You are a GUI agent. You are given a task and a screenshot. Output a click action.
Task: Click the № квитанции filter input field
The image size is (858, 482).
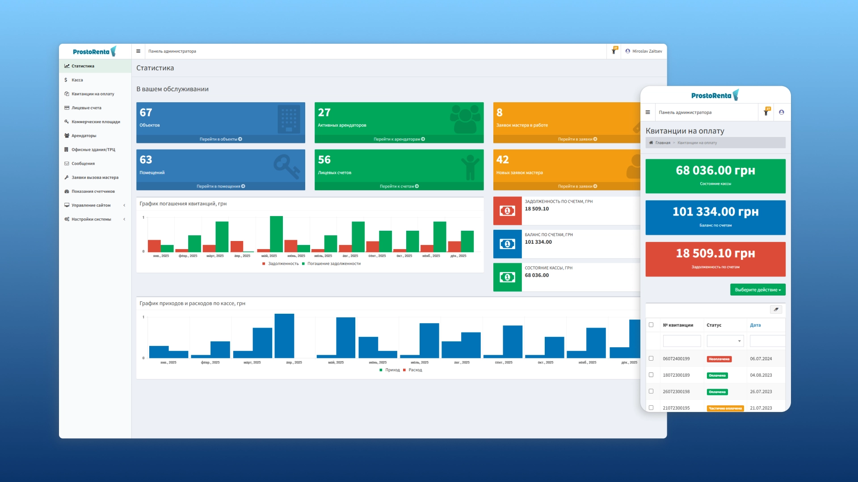tap(682, 341)
